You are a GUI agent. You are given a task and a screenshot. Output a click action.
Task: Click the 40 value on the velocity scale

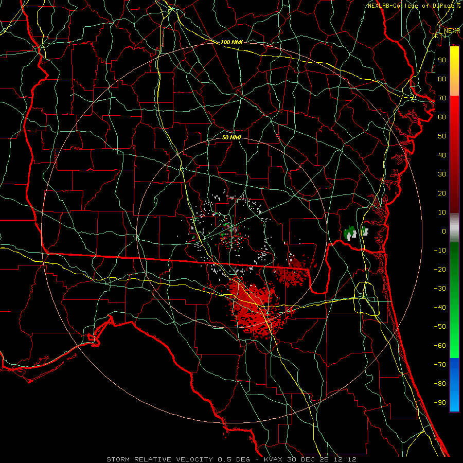click(x=442, y=155)
